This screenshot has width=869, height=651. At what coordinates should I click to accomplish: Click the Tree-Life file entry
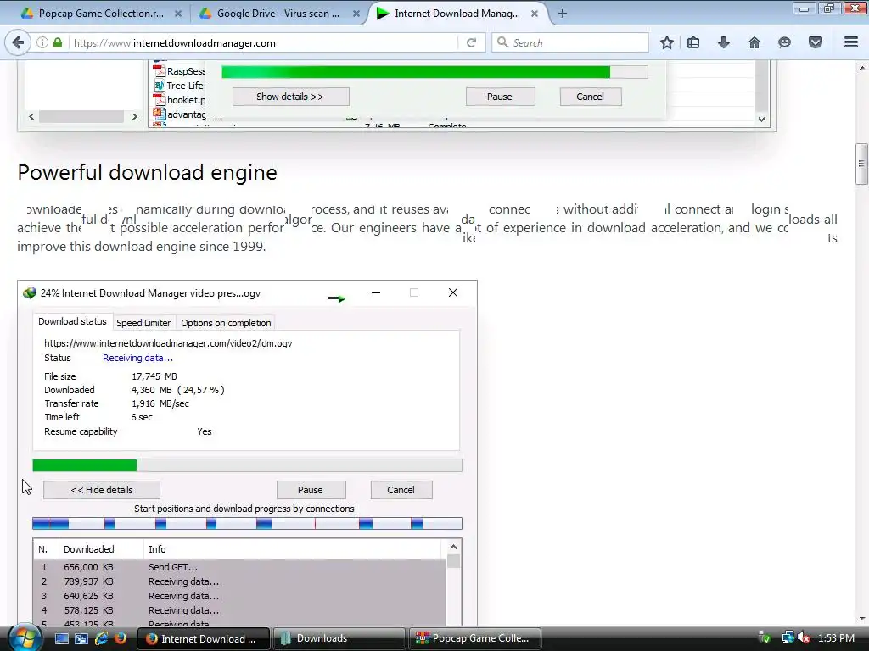point(179,86)
